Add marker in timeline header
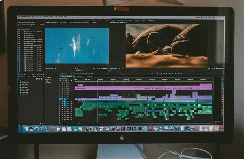 pos(69,81)
